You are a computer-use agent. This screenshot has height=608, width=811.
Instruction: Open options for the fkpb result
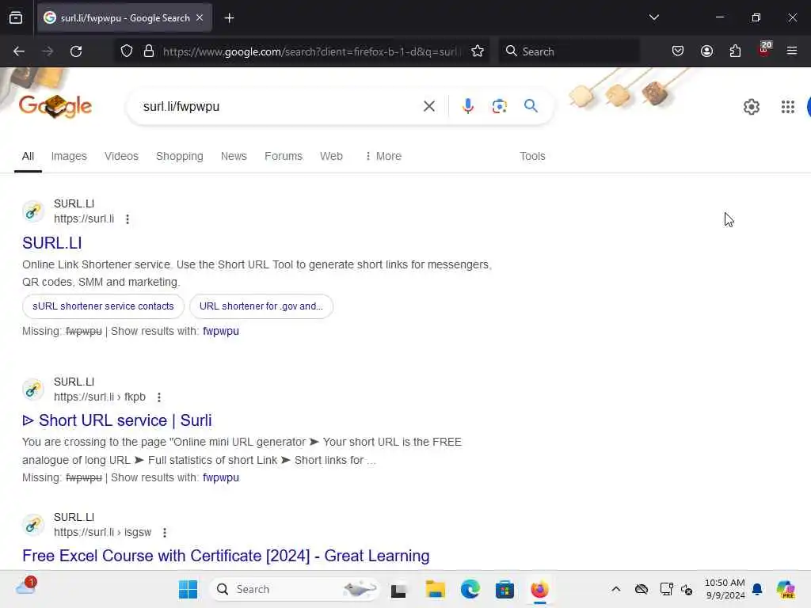(158, 397)
